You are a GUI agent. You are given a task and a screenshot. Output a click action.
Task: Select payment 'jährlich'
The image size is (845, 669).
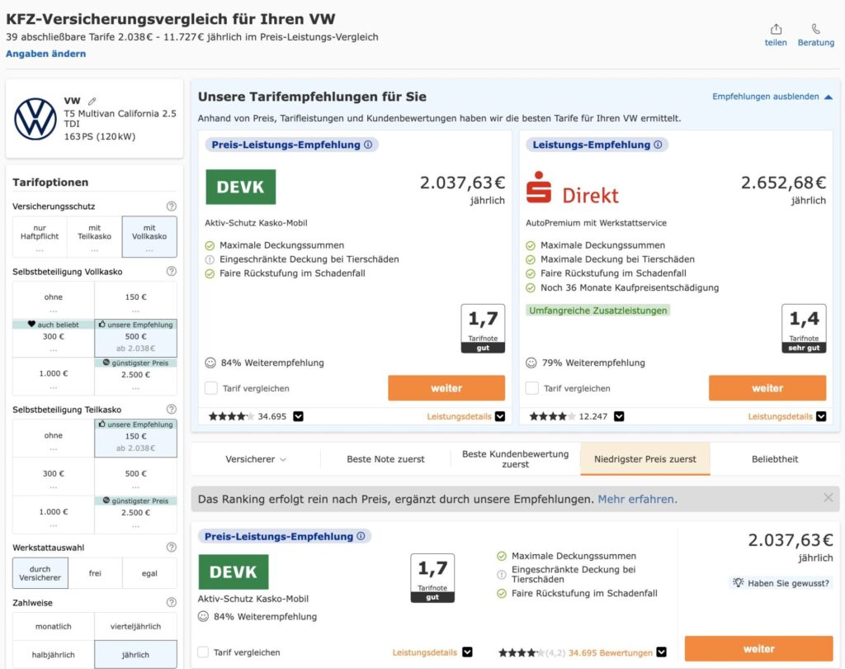(136, 654)
